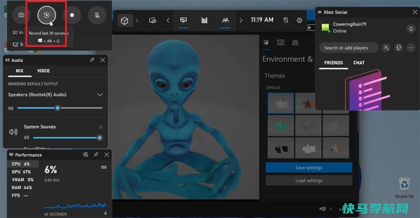Take a screenshot with the camera icon
The width and height of the screenshot is (420, 218).
coord(21,15)
